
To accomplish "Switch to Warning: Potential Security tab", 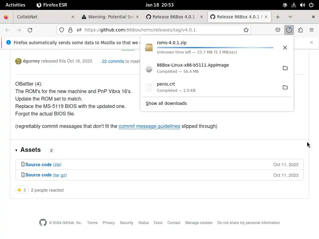I will [111, 17].
